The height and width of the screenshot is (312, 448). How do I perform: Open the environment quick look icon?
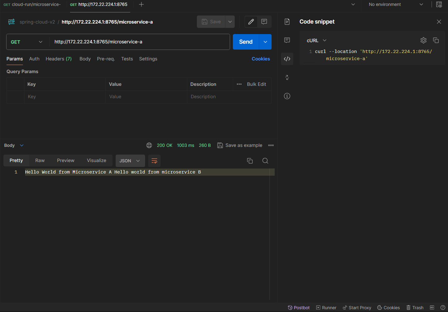(x=439, y=4)
